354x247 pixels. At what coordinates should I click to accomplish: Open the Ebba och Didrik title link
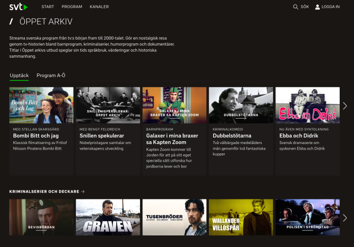click(x=299, y=136)
